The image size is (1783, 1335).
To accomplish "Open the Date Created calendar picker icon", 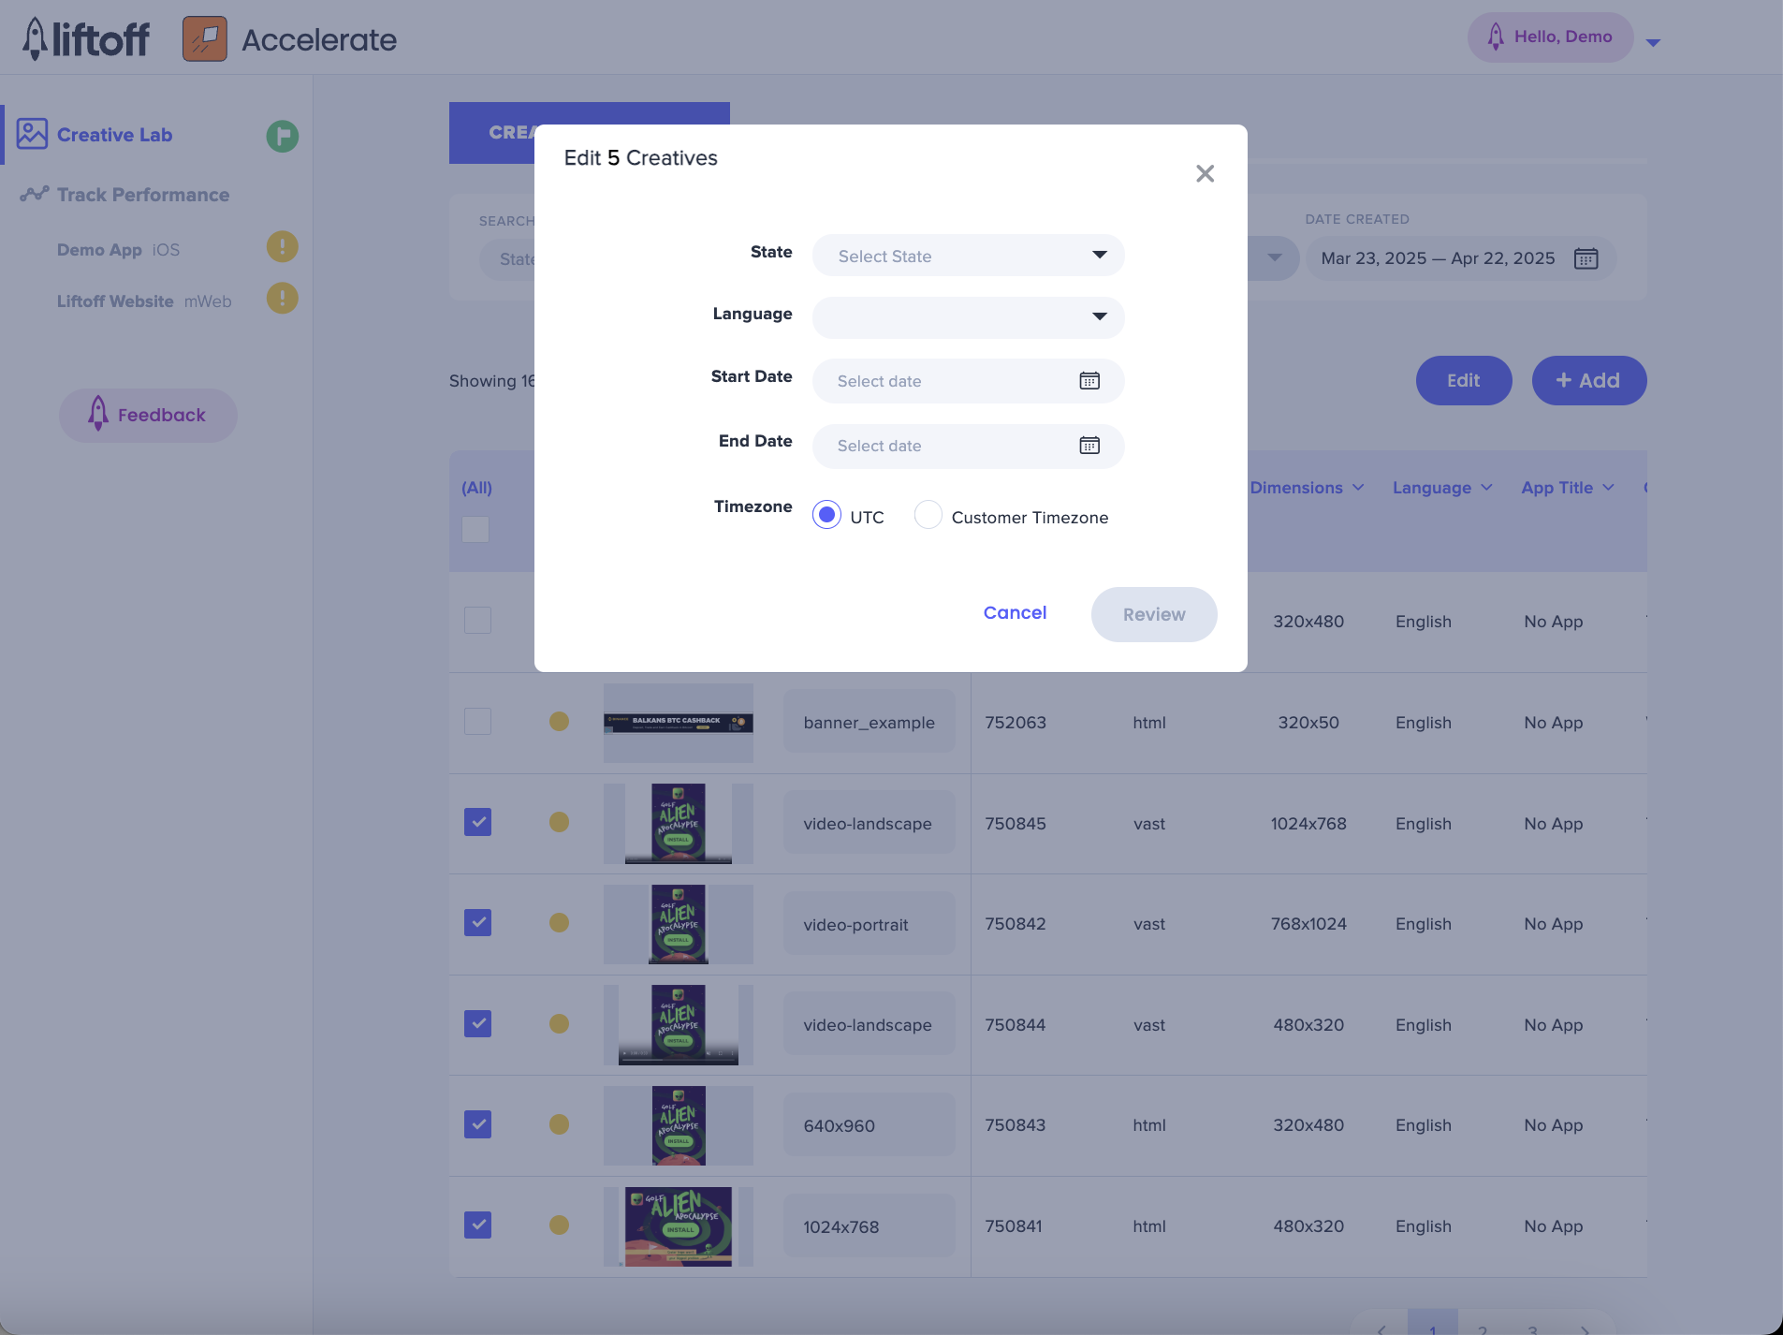I will [1586, 258].
